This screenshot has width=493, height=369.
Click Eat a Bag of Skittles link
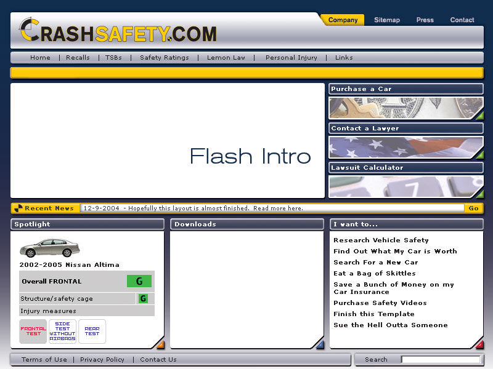(x=375, y=273)
